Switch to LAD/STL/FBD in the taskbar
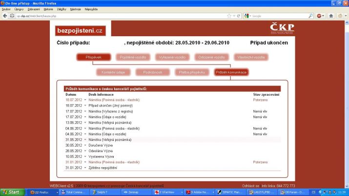 tap(262, 192)
